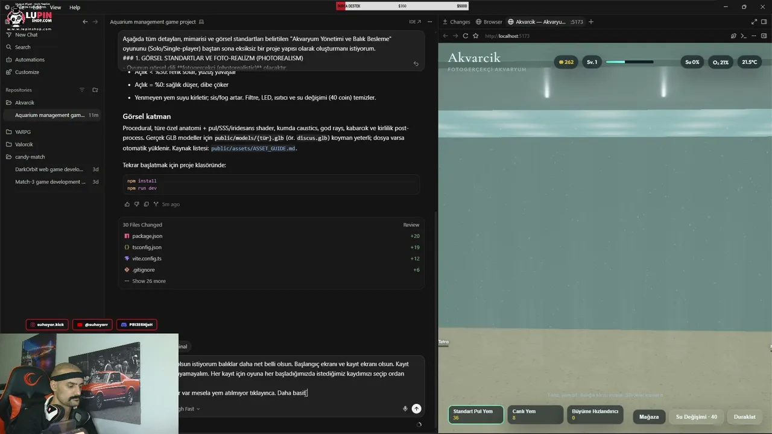Image resolution: width=772 pixels, height=434 pixels.
Task: Go back in chat navigation history
Action: (x=85, y=22)
